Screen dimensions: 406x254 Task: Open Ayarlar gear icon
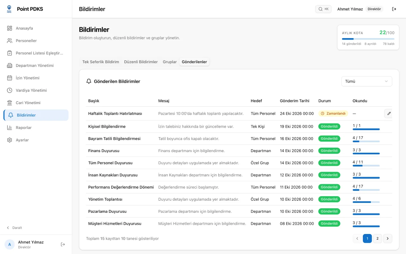click(x=10, y=140)
